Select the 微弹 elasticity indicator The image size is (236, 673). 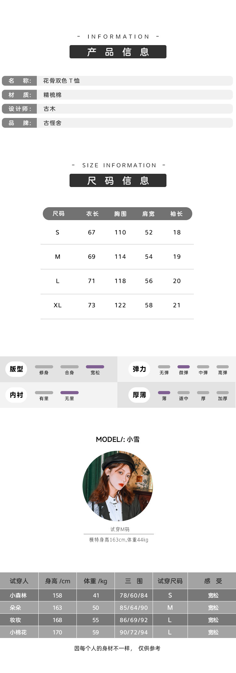pos(183,370)
